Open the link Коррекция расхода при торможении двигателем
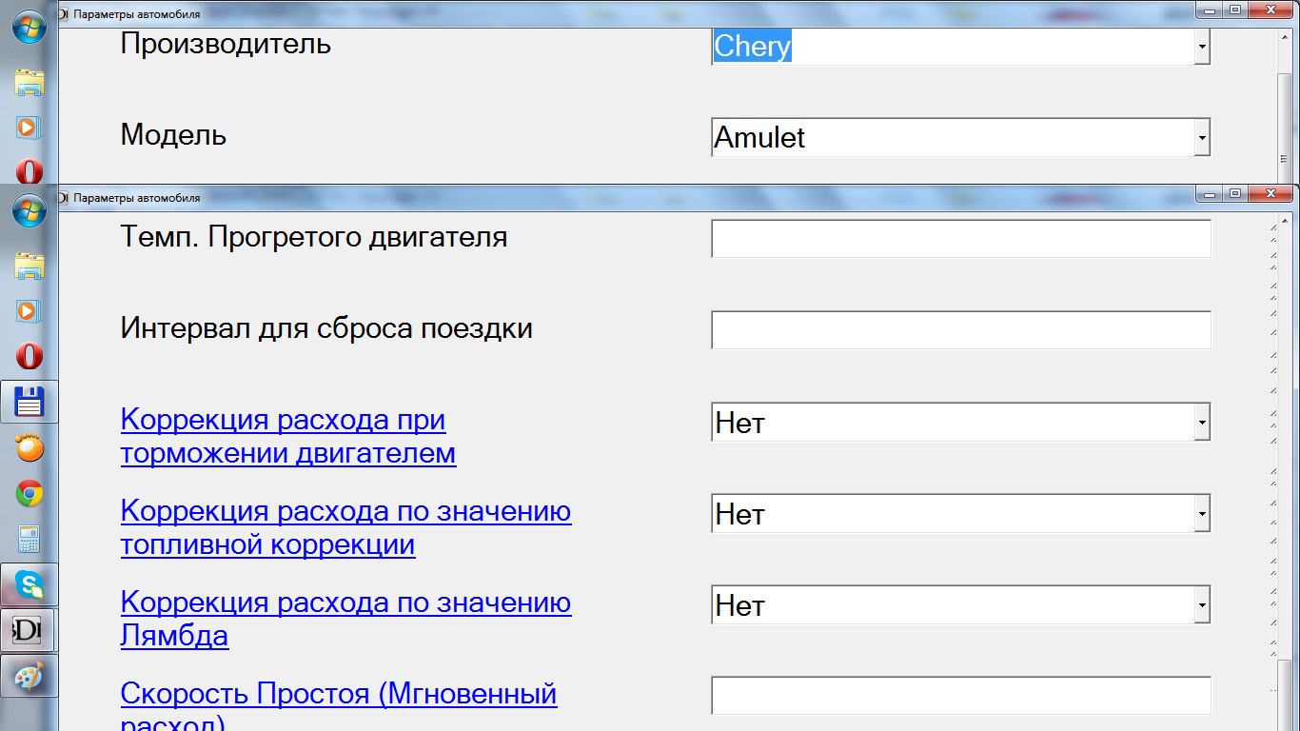Image resolution: width=1300 pixels, height=731 pixels. tap(288, 436)
